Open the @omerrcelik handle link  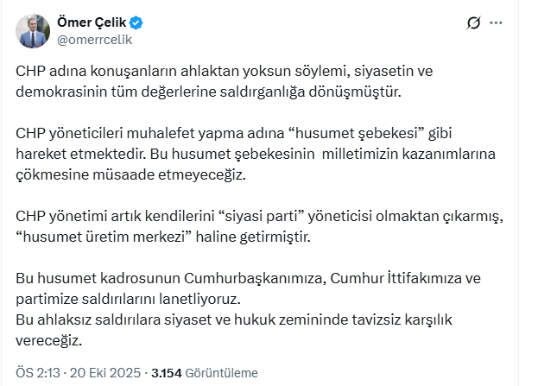94,39
